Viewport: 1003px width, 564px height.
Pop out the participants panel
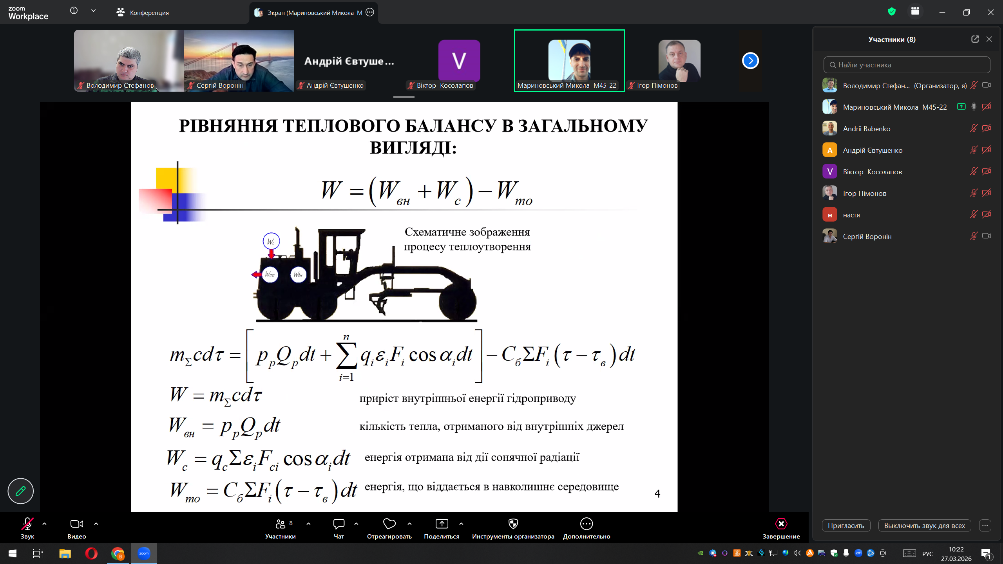tap(975, 39)
